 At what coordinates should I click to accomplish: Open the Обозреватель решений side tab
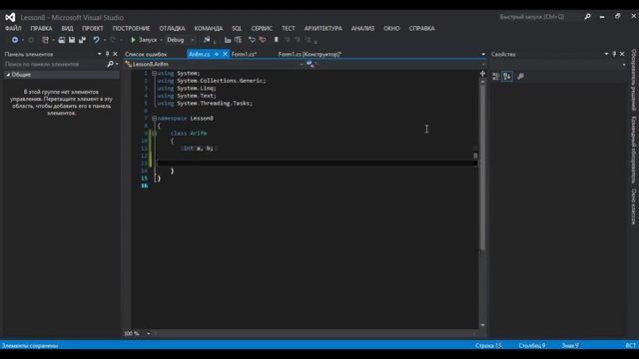(x=634, y=80)
